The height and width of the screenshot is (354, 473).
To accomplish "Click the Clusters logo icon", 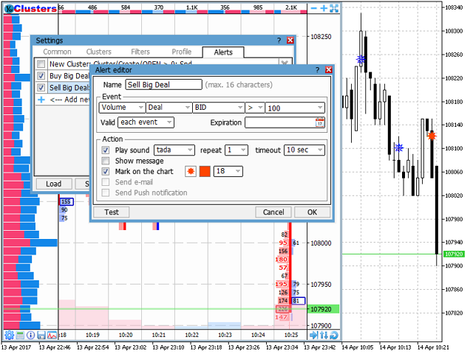I will click(10, 9).
